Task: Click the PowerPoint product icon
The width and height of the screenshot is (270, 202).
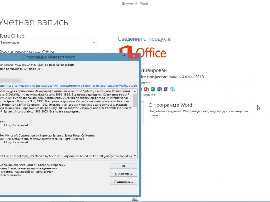Action: [x=146, y=89]
